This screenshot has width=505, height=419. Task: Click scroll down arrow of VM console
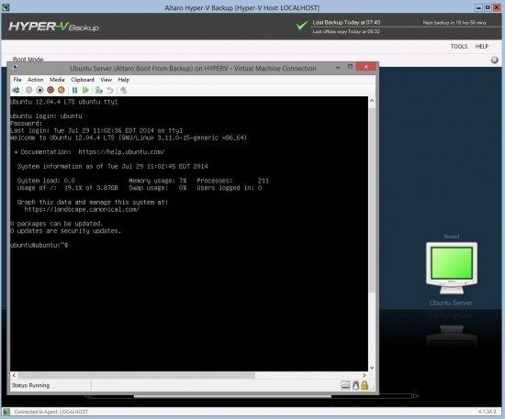[372, 368]
